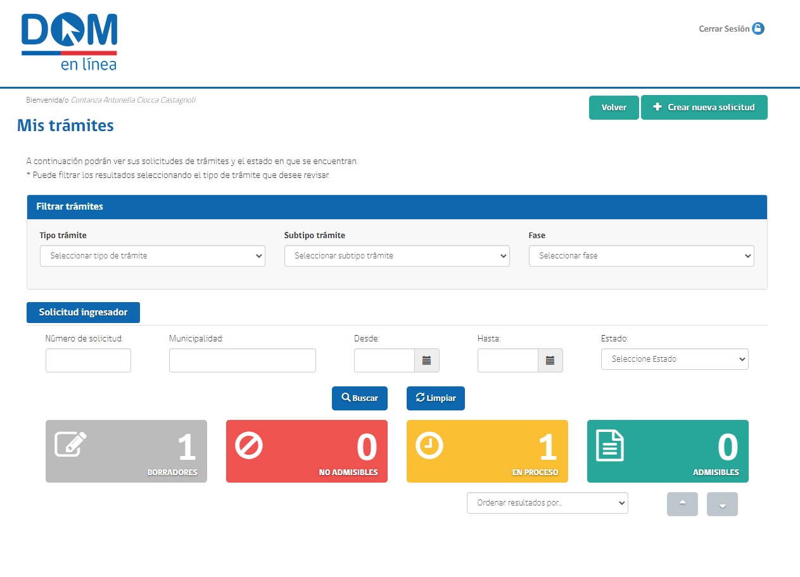Click the No Admisibles prohibited icon
The width and height of the screenshot is (800, 577).
point(248,445)
